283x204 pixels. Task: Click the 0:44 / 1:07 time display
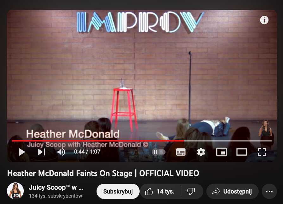click(x=87, y=152)
